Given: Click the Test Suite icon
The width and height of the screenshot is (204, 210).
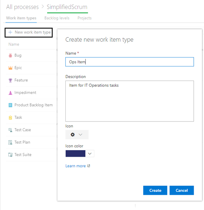Looking at the screenshot, I should pyautogui.click(x=10, y=155).
